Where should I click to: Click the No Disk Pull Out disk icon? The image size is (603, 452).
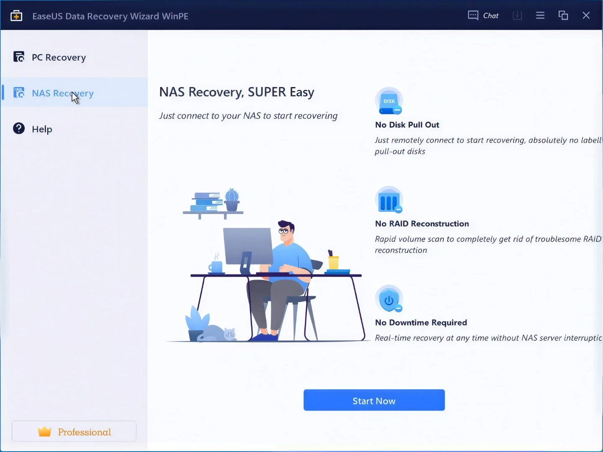coord(389,101)
